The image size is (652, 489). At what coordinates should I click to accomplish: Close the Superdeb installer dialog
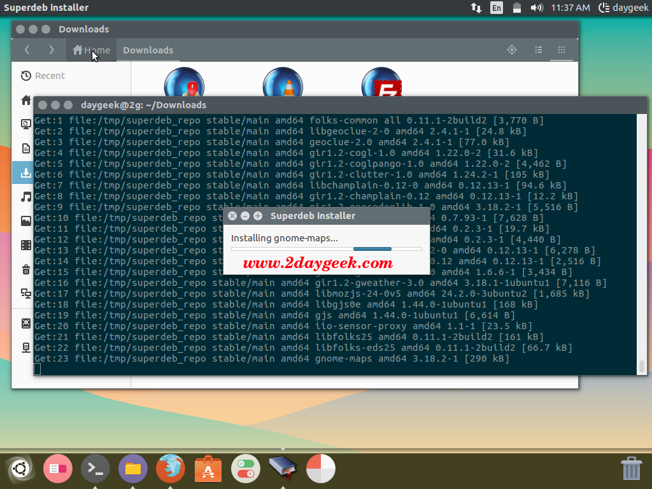click(x=232, y=216)
